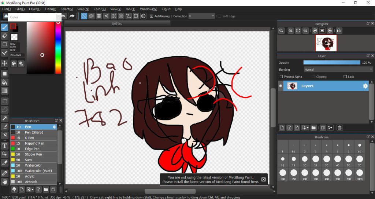Switch to the Untitled canvas tab
Image resolution: width=375 pixels, height=199 pixels.
click(117, 23)
